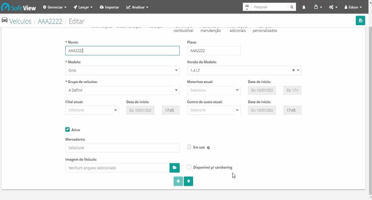Switch to the Garantia e manutenção tab
The image size is (372, 200).
click(x=211, y=29)
